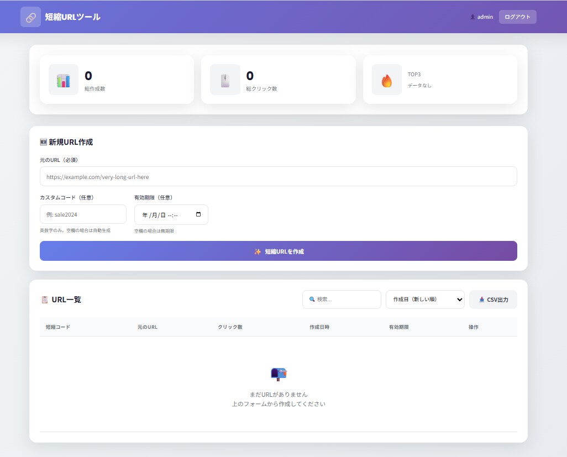567x457 pixels.
Task: Open the calendar picker in the expiry field
Action: click(198, 214)
